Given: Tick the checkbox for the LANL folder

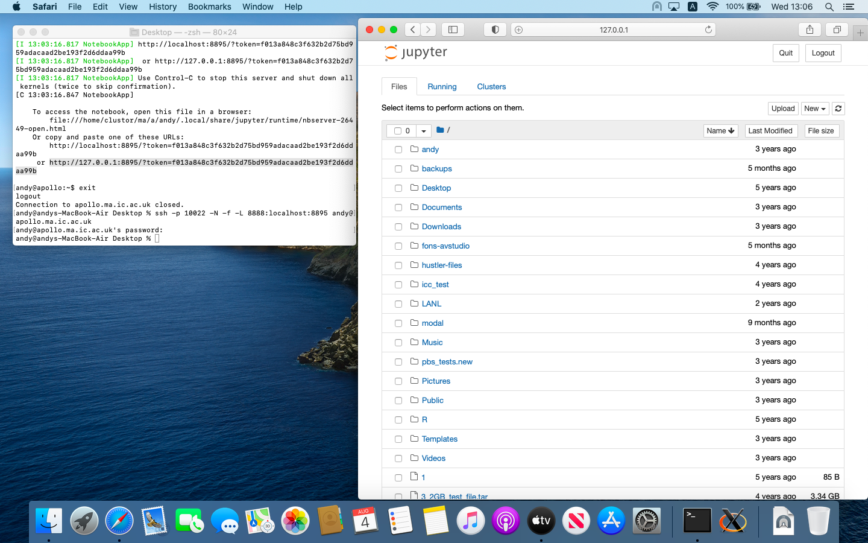Looking at the screenshot, I should (x=398, y=304).
